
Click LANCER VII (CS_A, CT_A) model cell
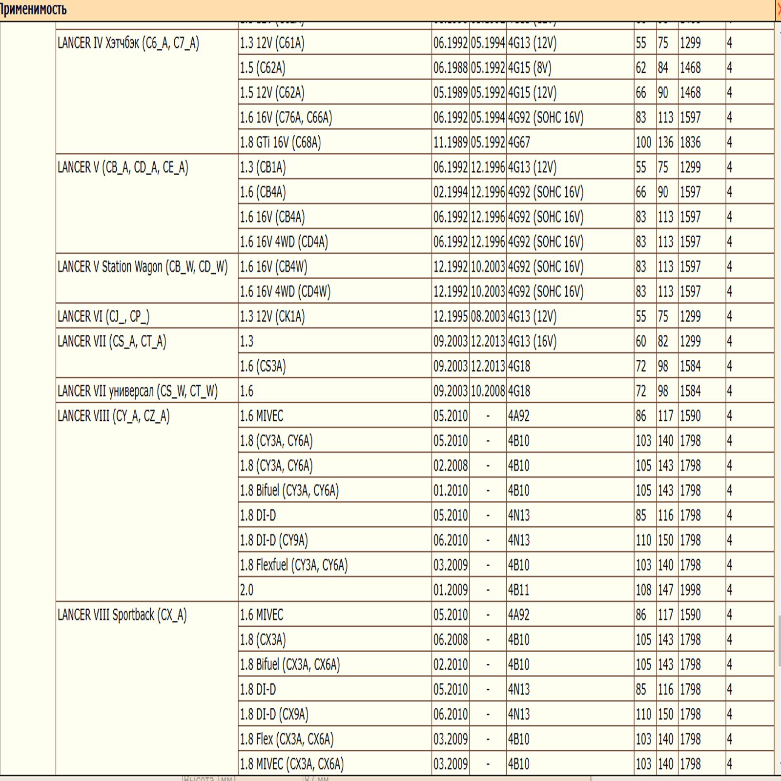112,341
